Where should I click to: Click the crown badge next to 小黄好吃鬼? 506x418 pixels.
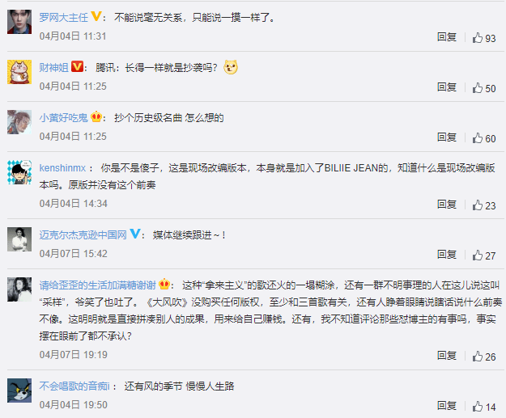point(96,116)
